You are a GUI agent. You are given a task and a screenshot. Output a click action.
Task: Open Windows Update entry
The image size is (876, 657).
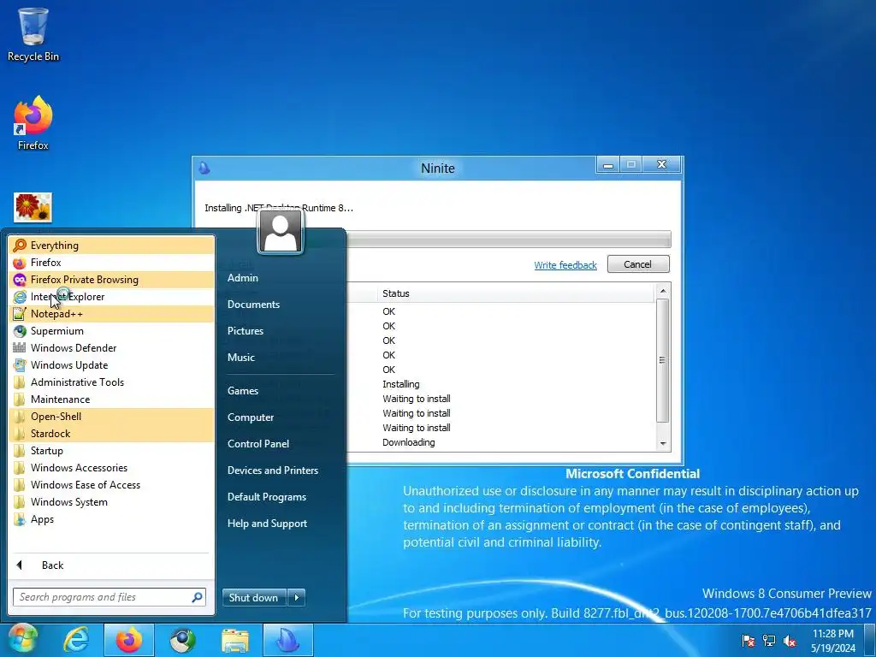coord(112,365)
